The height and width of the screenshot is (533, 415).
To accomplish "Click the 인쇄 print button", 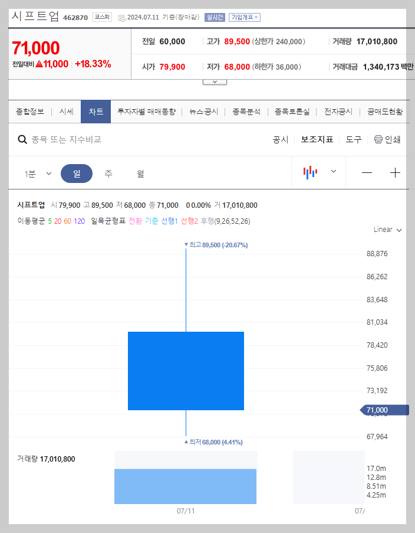I will 387,139.
